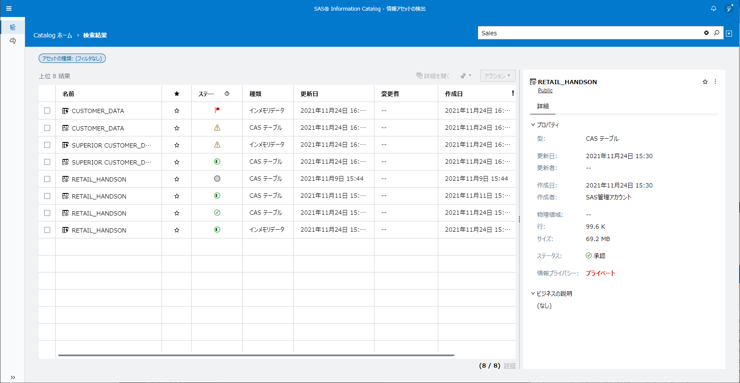Click the horizontal table scrollbar

point(256,355)
